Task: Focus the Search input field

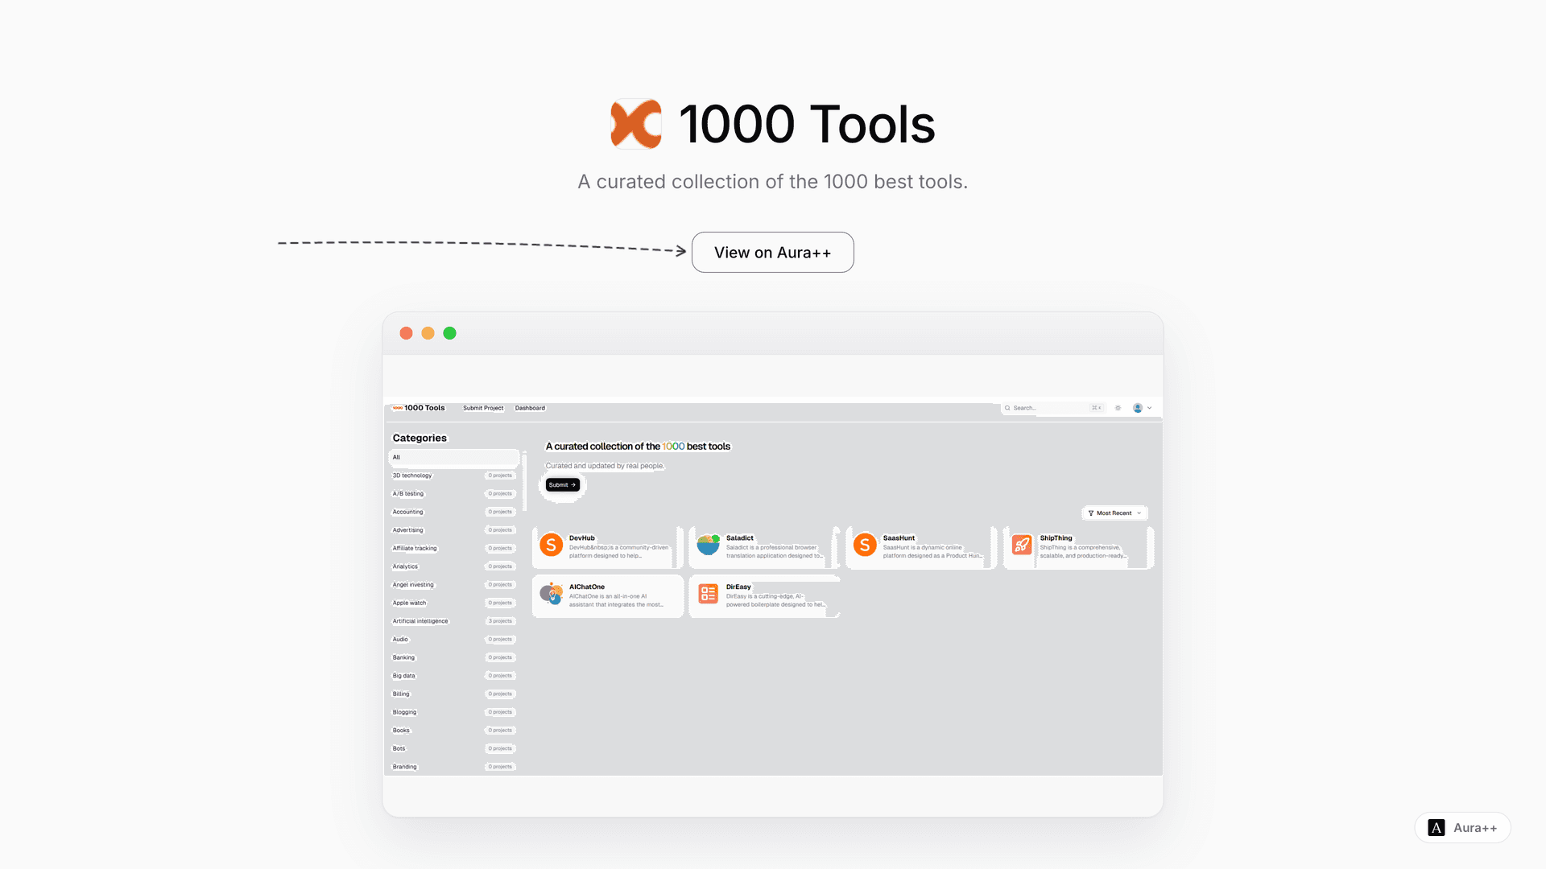Action: [x=1053, y=408]
